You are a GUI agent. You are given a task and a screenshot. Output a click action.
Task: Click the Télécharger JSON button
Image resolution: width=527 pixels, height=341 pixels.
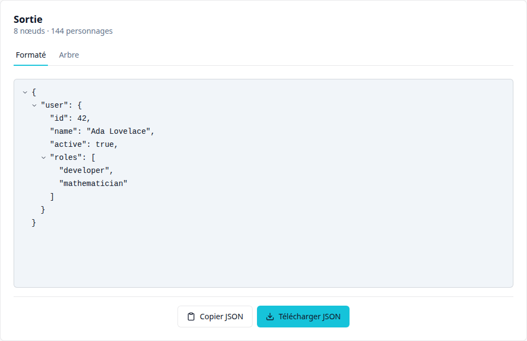(x=303, y=317)
